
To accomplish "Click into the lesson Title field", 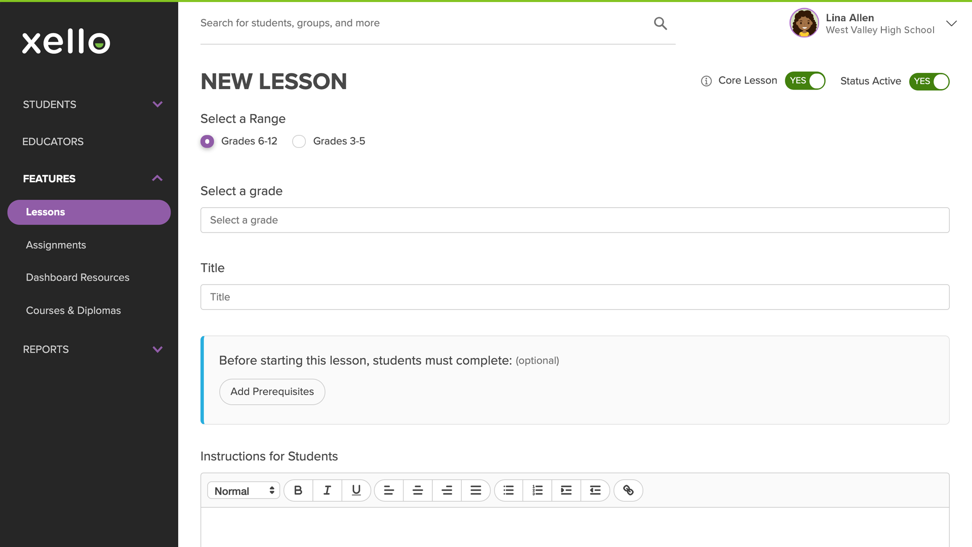I will point(575,297).
